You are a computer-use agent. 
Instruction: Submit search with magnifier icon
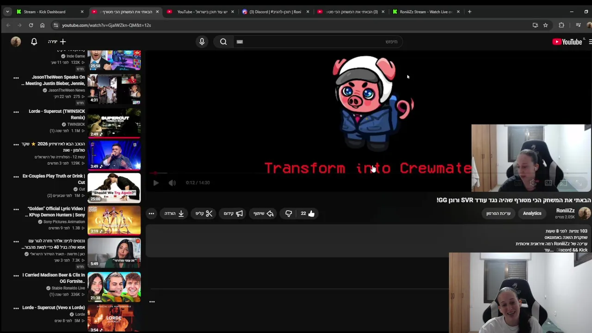tap(223, 42)
